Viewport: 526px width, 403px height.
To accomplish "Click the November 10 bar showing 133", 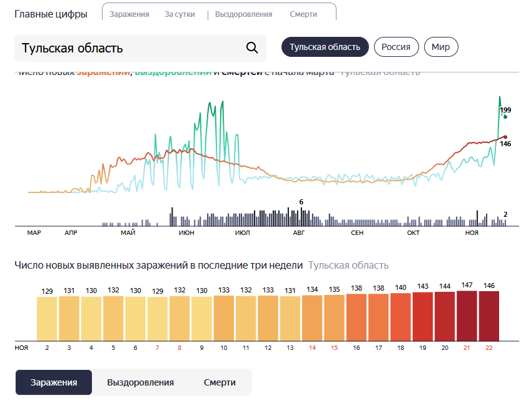I will pos(224,318).
